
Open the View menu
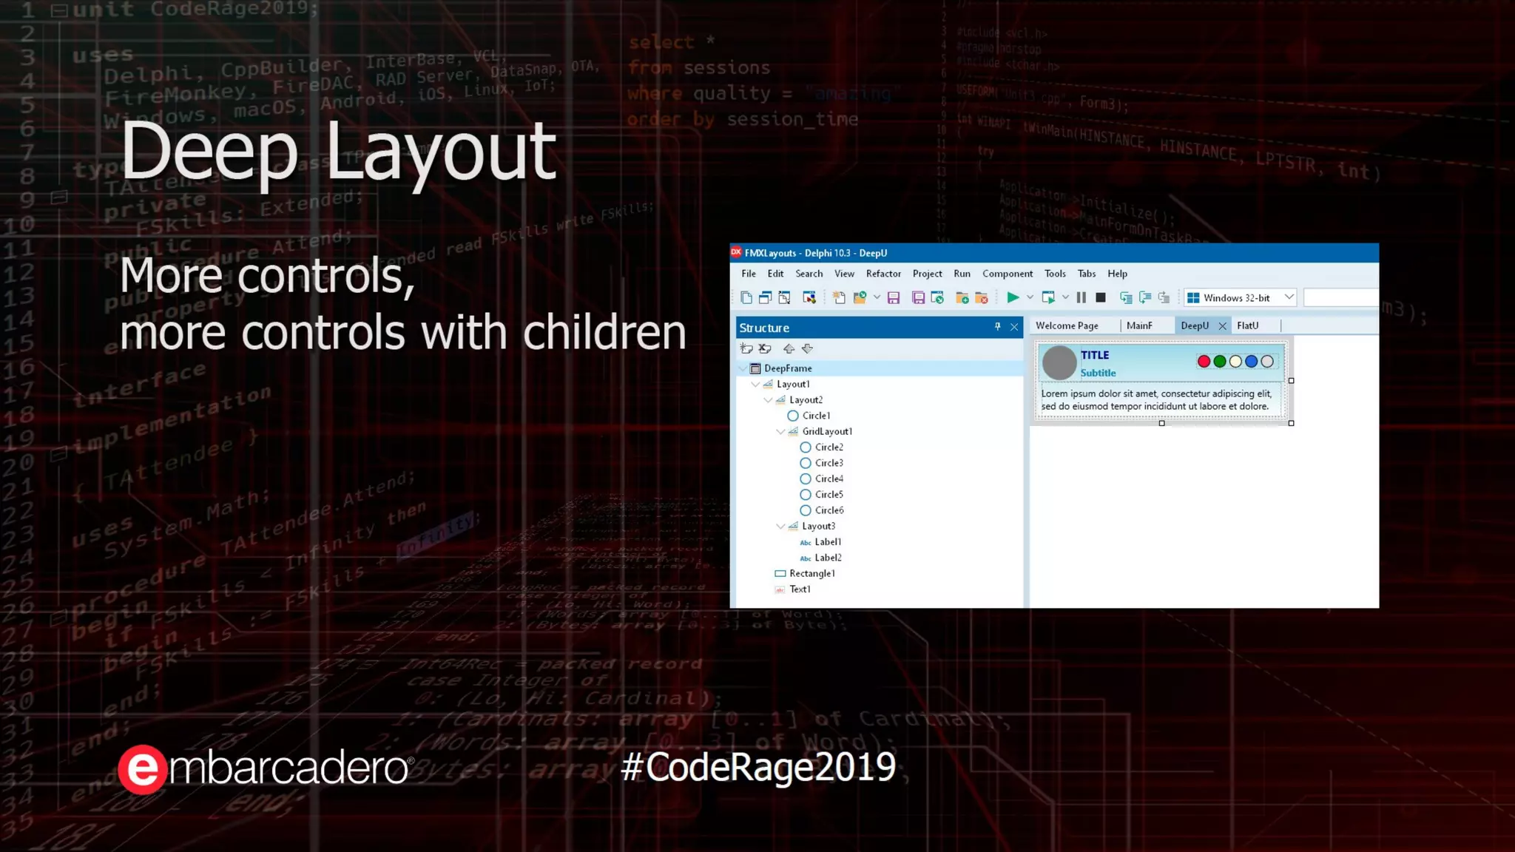[844, 274]
